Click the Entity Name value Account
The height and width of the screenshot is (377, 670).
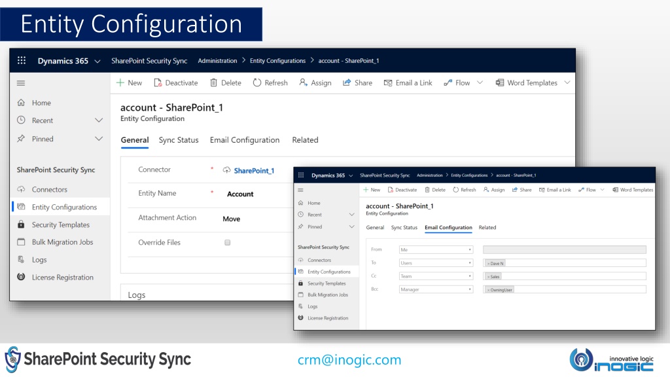coord(240,194)
